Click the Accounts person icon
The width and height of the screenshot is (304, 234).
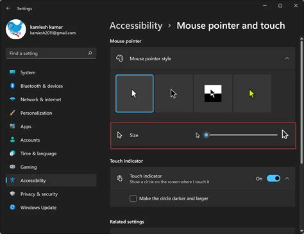(13, 140)
